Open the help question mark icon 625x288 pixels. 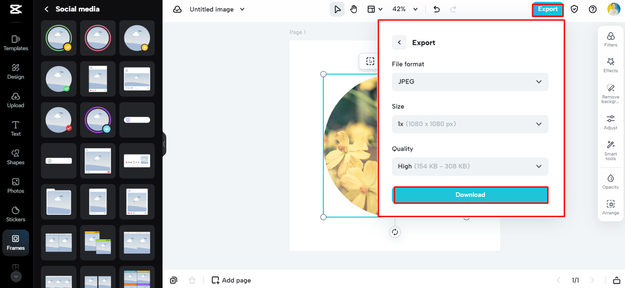pyautogui.click(x=593, y=9)
